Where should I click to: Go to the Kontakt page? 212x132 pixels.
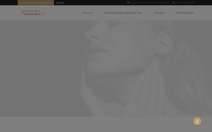(x=60, y=3)
